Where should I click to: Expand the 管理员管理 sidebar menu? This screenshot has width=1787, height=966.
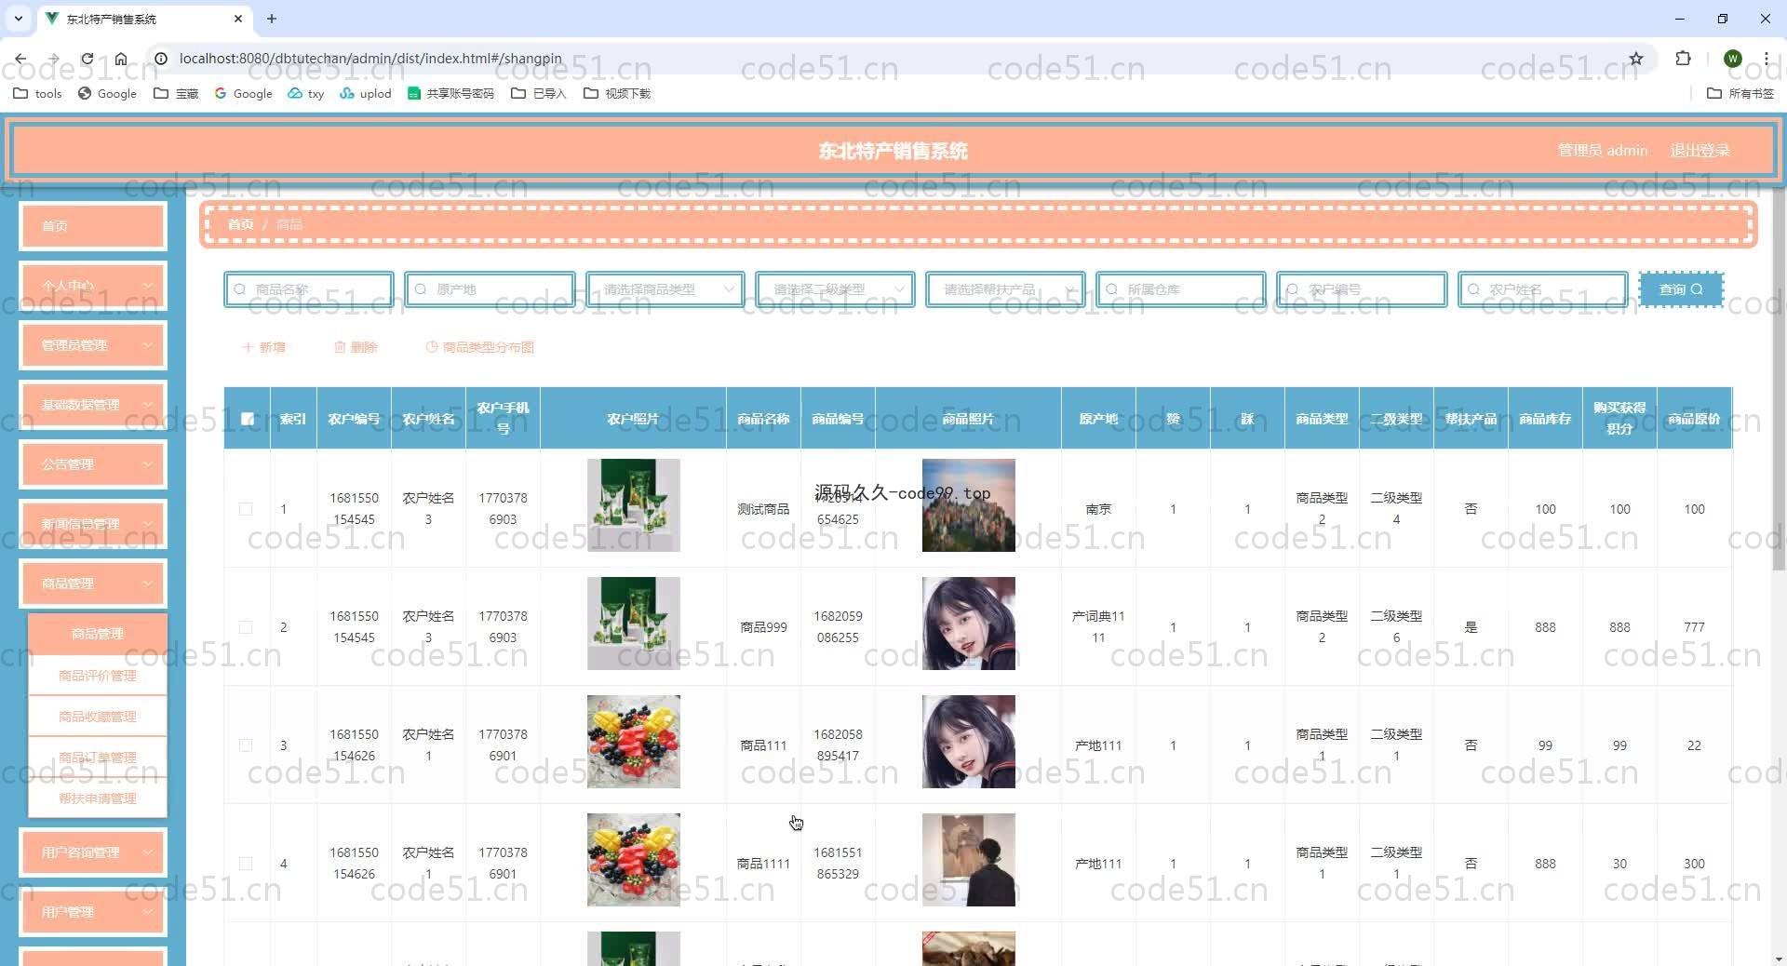(93, 345)
